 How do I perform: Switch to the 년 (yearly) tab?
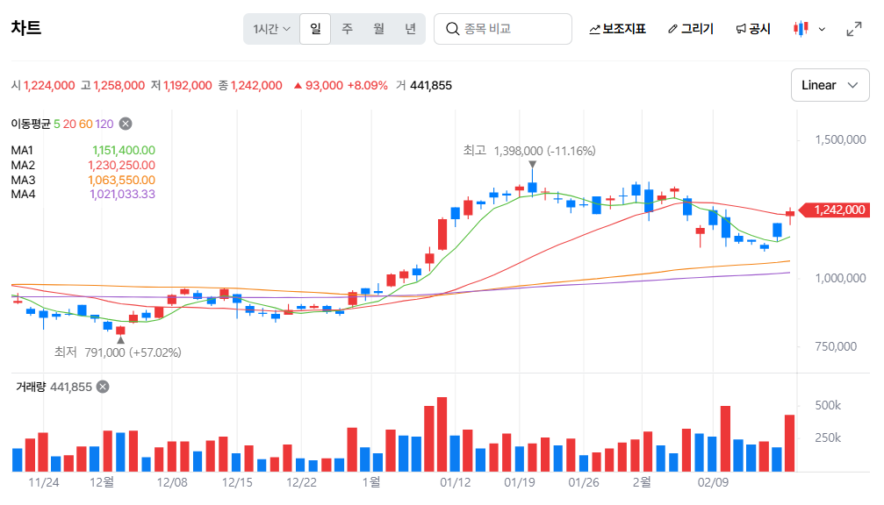click(x=411, y=29)
